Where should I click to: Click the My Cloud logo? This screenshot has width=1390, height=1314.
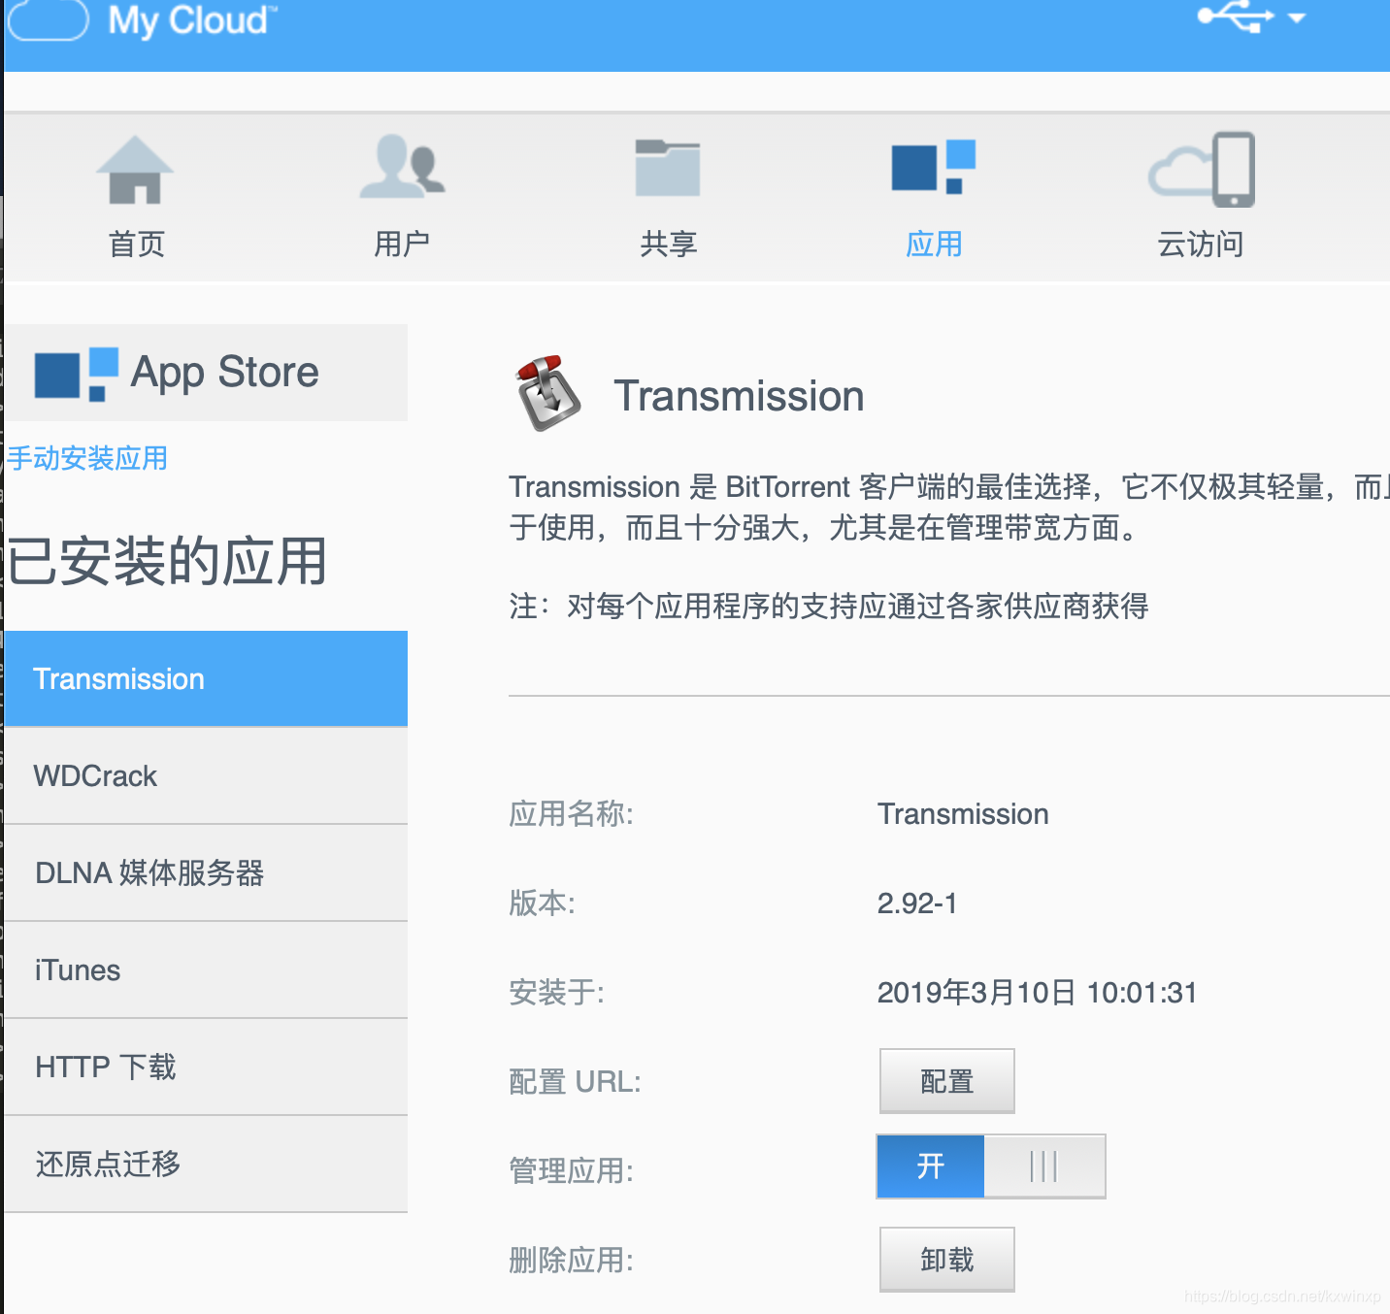click(141, 20)
